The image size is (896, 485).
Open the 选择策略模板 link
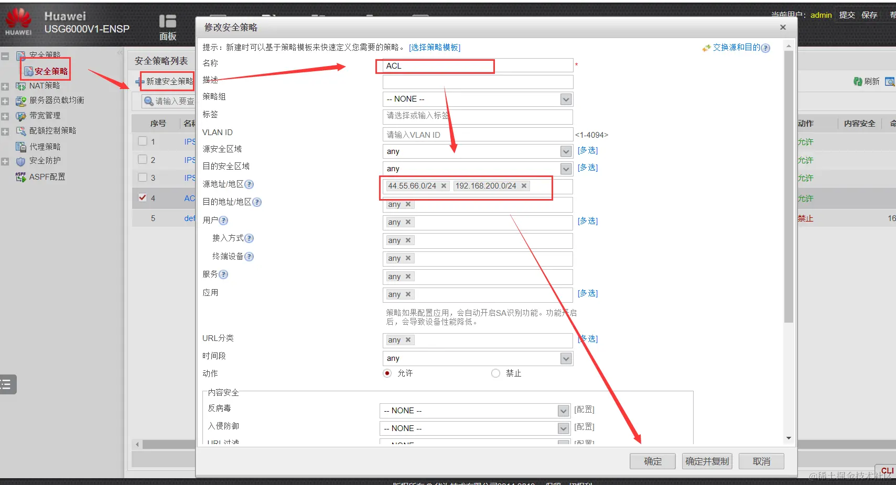(x=435, y=48)
